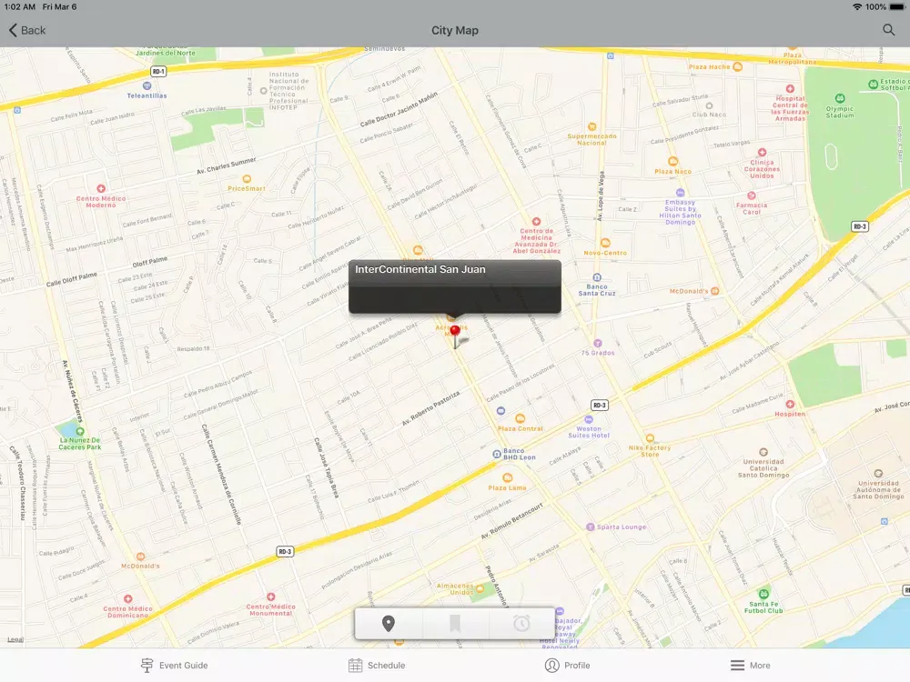The height and width of the screenshot is (682, 910).
Task: Tap the Santa Fe Futbol Club marker
Action: (x=763, y=594)
